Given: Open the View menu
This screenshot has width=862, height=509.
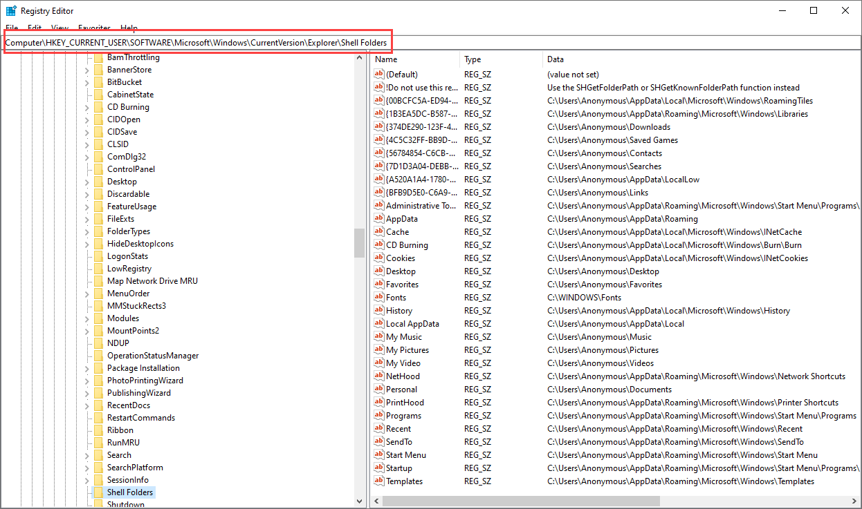Looking at the screenshot, I should [x=59, y=28].
